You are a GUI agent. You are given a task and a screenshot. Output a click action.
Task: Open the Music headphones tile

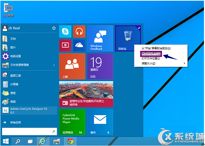pos(79,32)
